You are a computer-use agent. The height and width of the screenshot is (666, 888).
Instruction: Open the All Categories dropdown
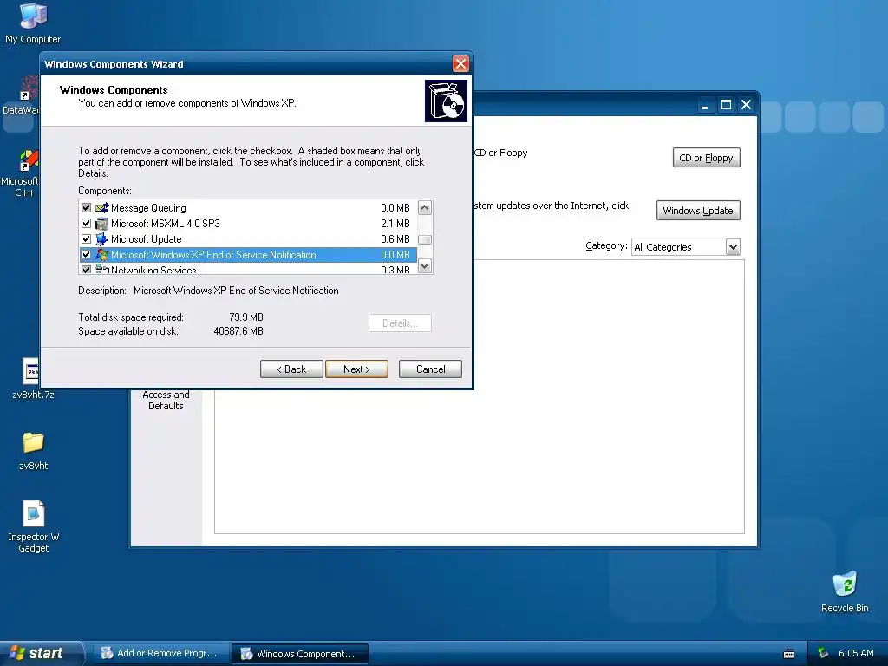686,247
